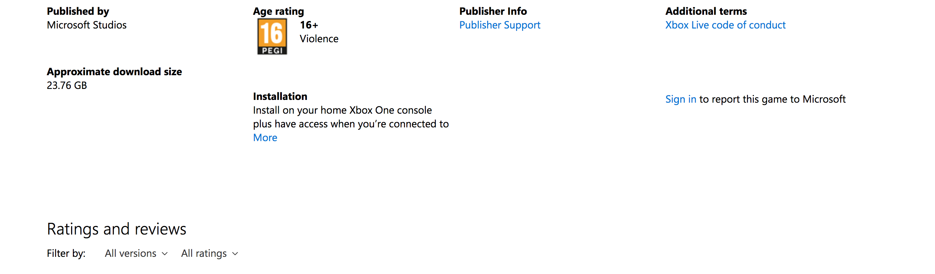Click the chevron next to All versions
Screen dimensions: 935x274
pyautogui.click(x=165, y=254)
